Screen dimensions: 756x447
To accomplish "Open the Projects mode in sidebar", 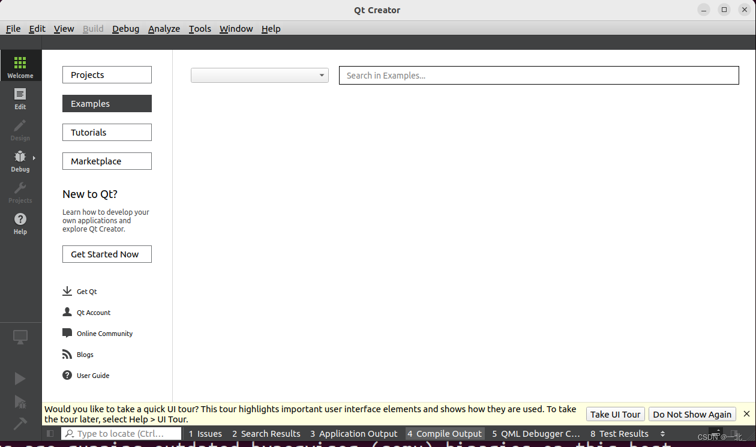I will [x=20, y=191].
